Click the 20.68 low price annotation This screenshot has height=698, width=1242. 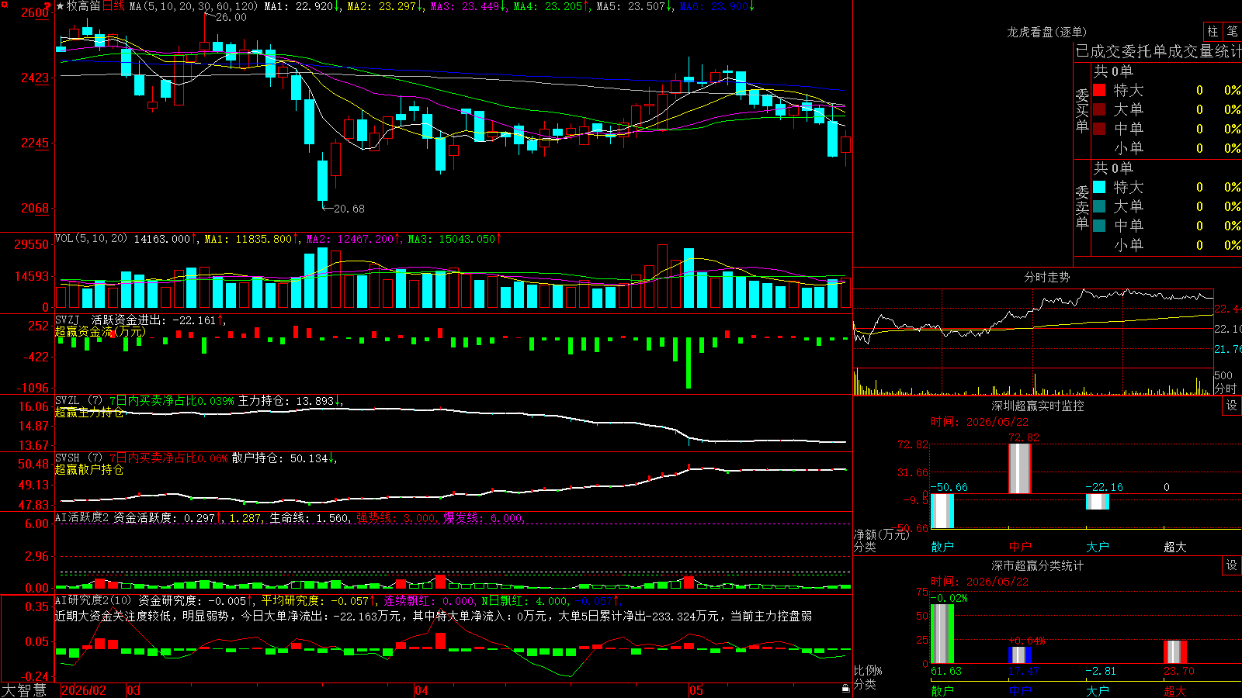tap(349, 209)
